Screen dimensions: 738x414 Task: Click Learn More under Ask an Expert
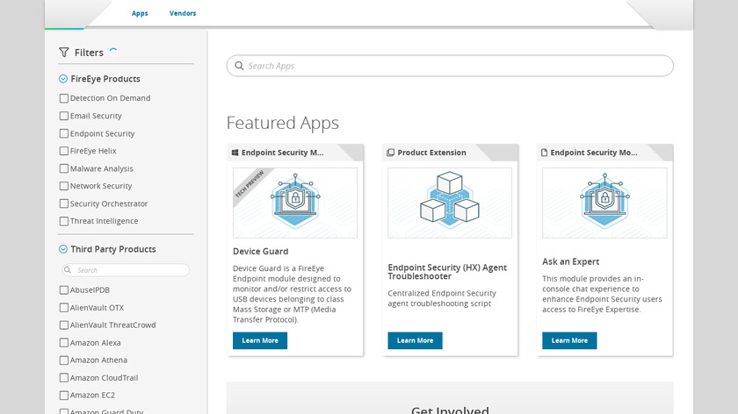click(569, 340)
